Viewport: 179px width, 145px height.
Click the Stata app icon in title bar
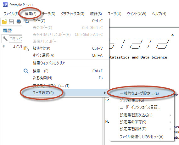pyautogui.click(x=5, y=5)
